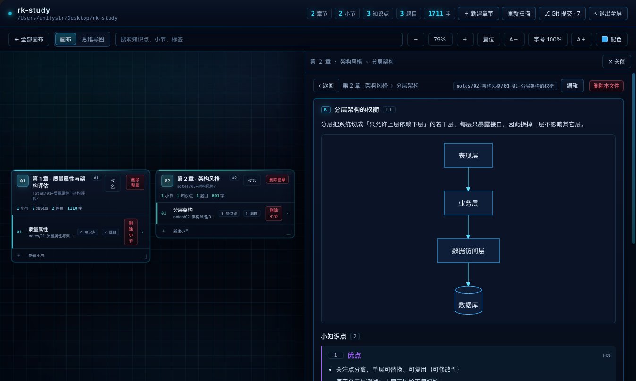Increase font size with A+ button
This screenshot has height=381, width=636.
[581, 40]
